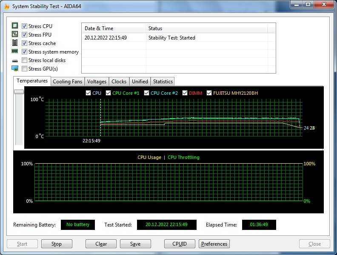Click the No battery status field
The height and width of the screenshot is (255, 337).
tap(78, 224)
